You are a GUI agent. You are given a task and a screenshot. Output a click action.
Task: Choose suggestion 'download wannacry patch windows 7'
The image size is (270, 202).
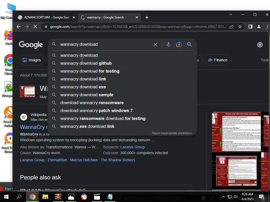point(122,111)
